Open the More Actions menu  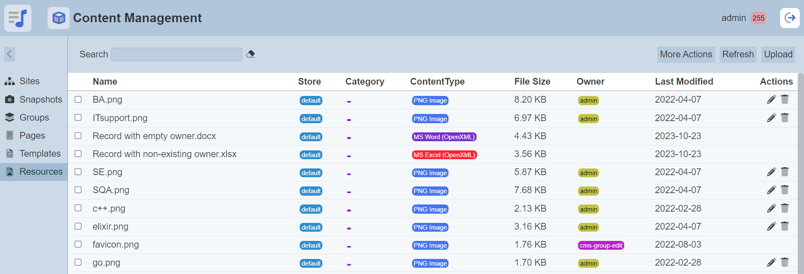click(685, 54)
